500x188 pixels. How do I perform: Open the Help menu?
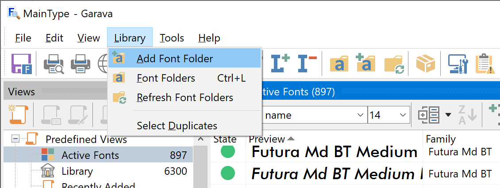tap(209, 38)
